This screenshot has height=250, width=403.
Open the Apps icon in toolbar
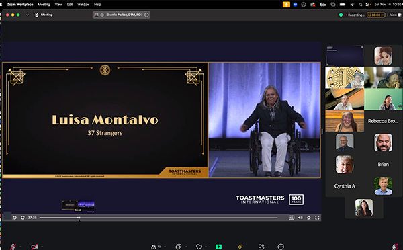[261, 247]
